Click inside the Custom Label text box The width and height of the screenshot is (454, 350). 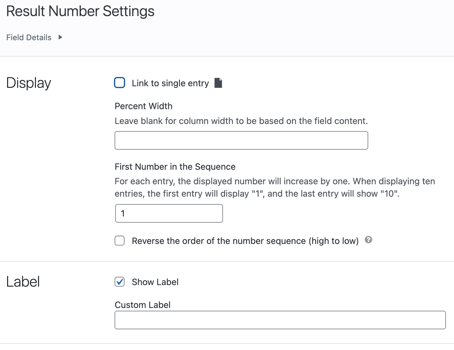point(280,320)
